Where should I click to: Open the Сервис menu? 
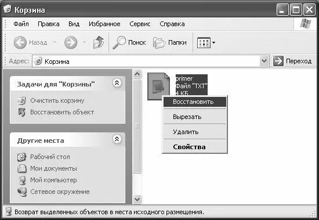click(140, 24)
